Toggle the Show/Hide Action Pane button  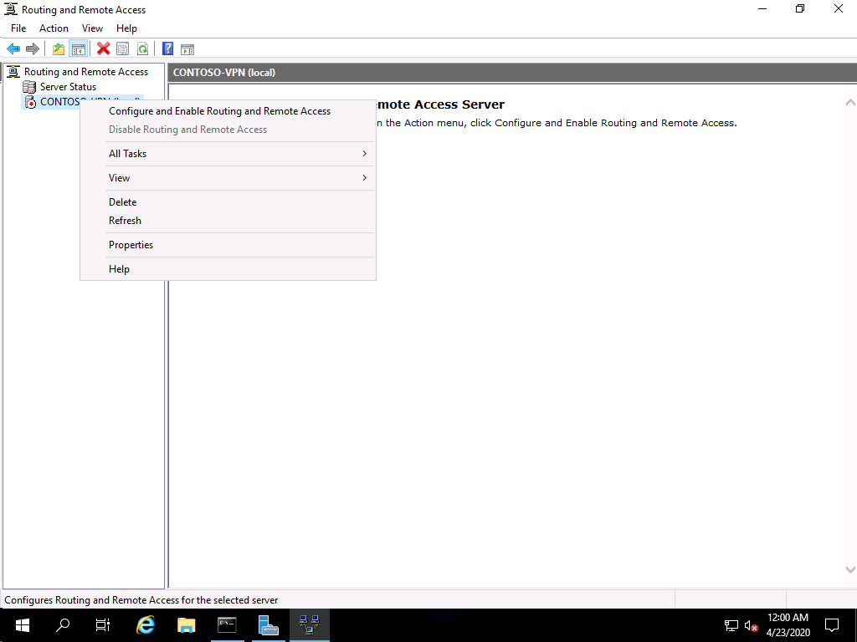187,49
